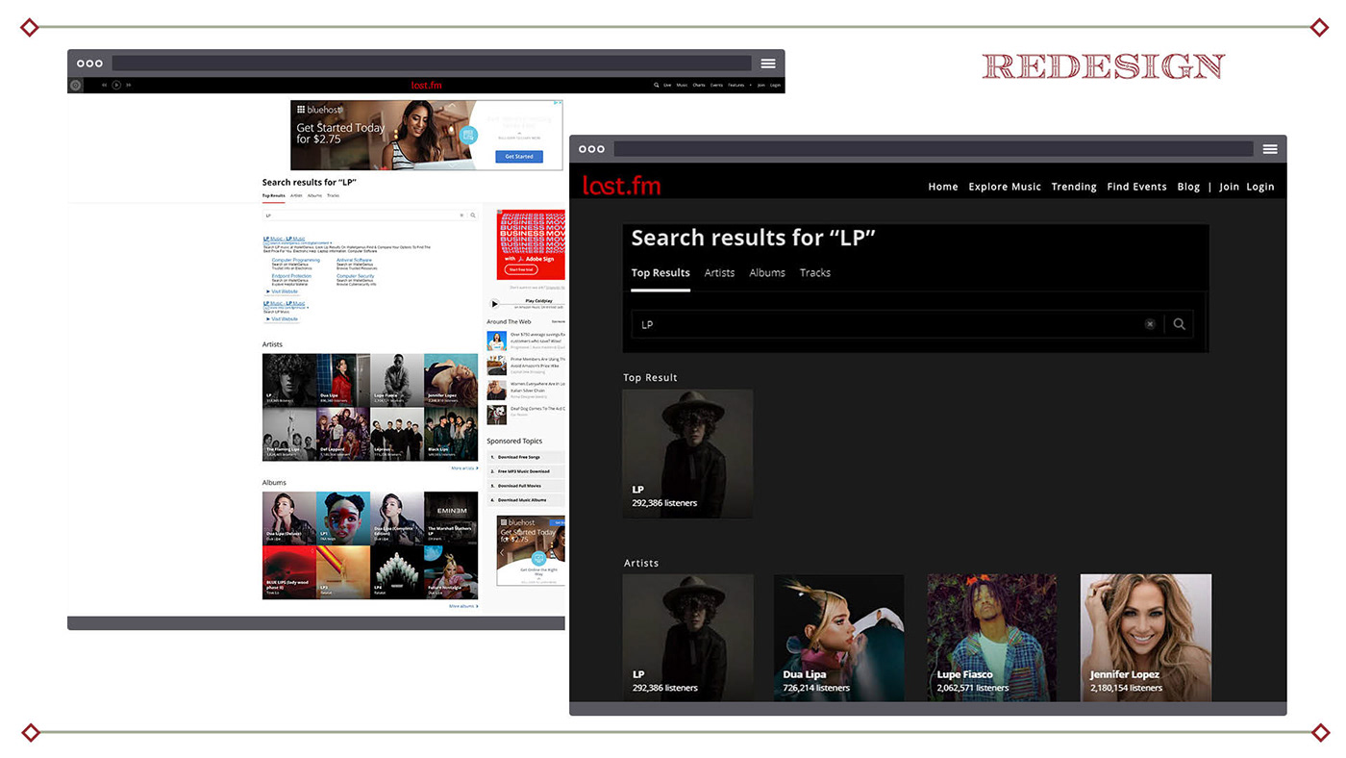
Task: Click previous track icon in original player bar
Action: [104, 85]
